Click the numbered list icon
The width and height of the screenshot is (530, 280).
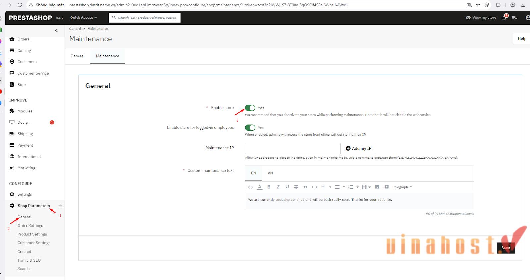tap(351, 187)
